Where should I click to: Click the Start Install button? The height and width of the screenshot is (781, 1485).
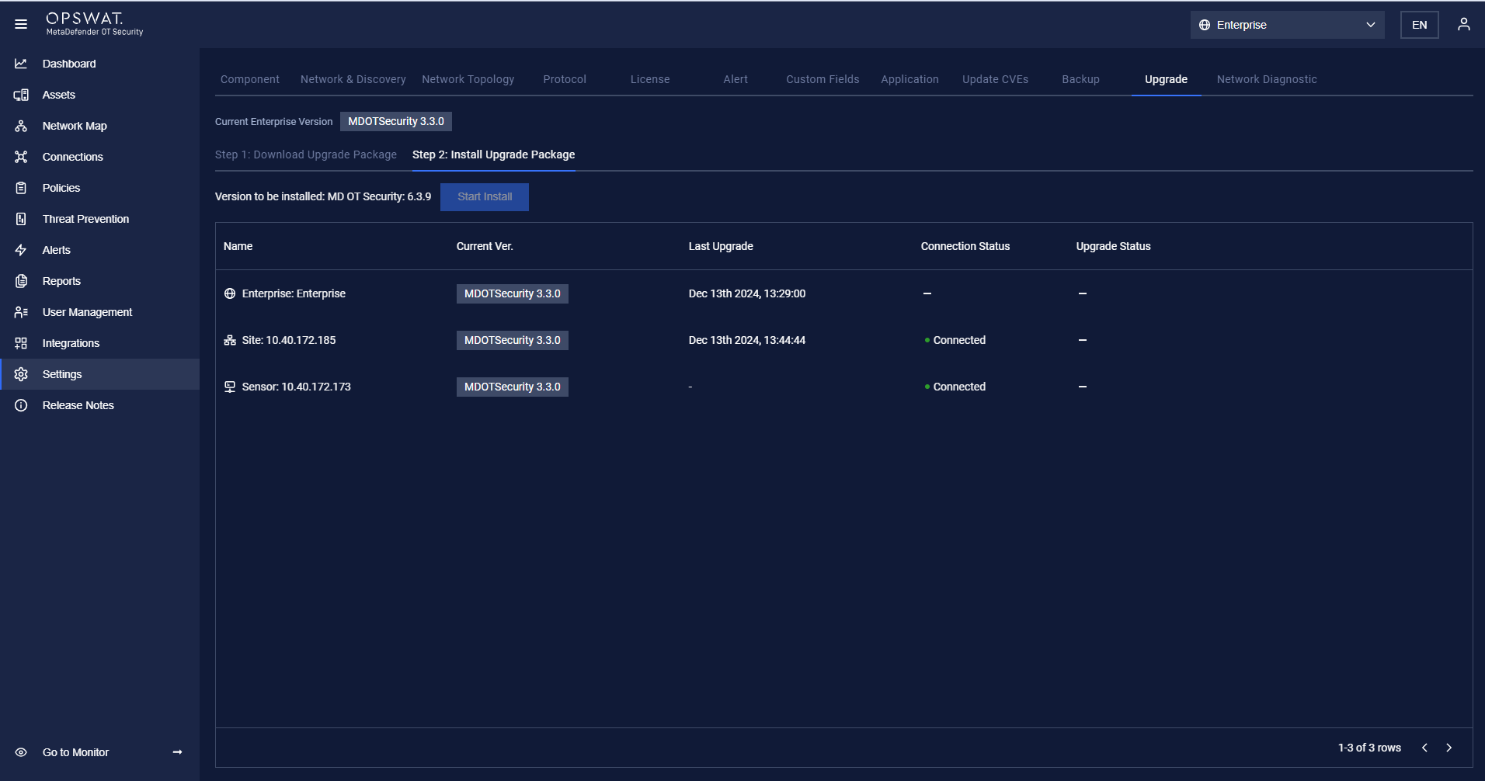tap(485, 196)
